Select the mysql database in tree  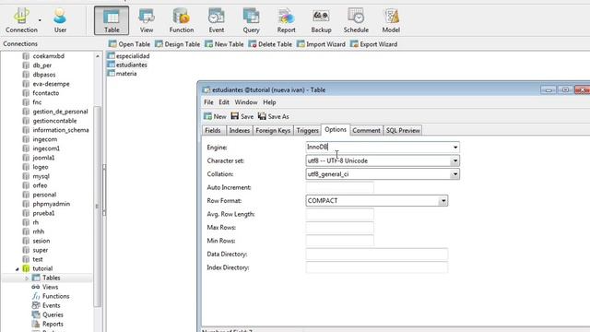pos(36,176)
